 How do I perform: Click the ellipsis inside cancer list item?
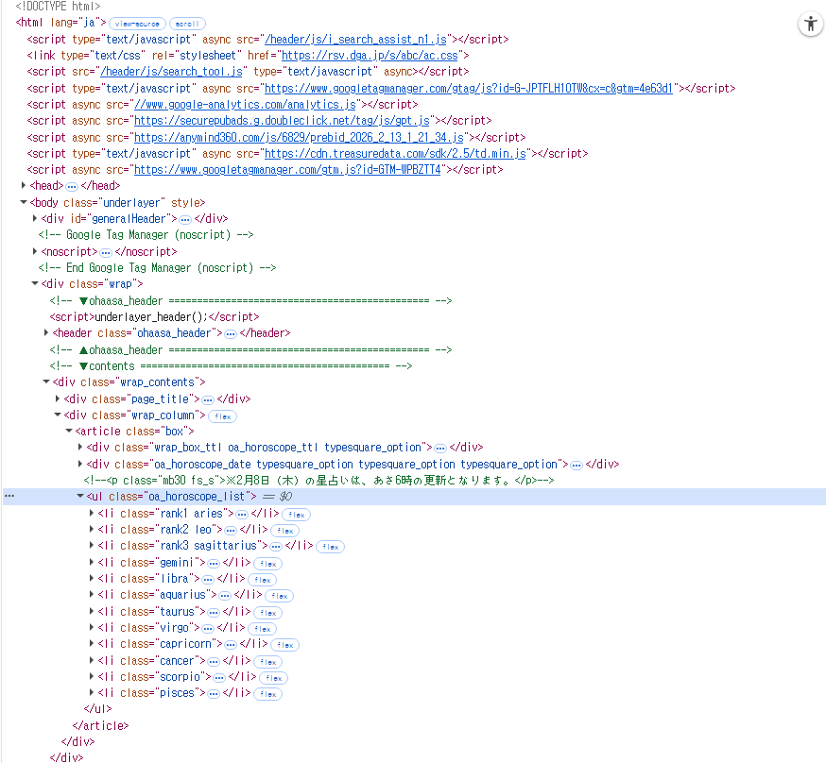click(214, 661)
